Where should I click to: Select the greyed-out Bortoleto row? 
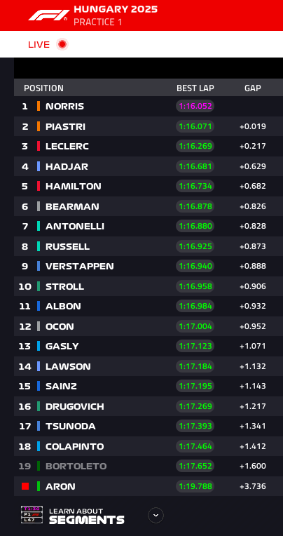tap(149, 466)
